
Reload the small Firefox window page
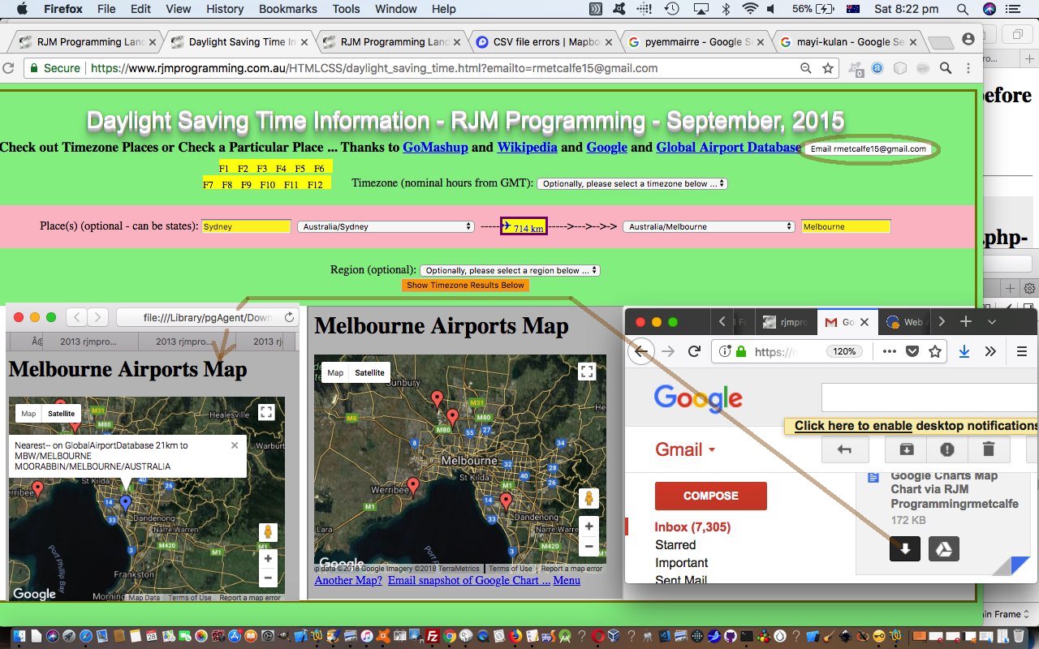694,351
